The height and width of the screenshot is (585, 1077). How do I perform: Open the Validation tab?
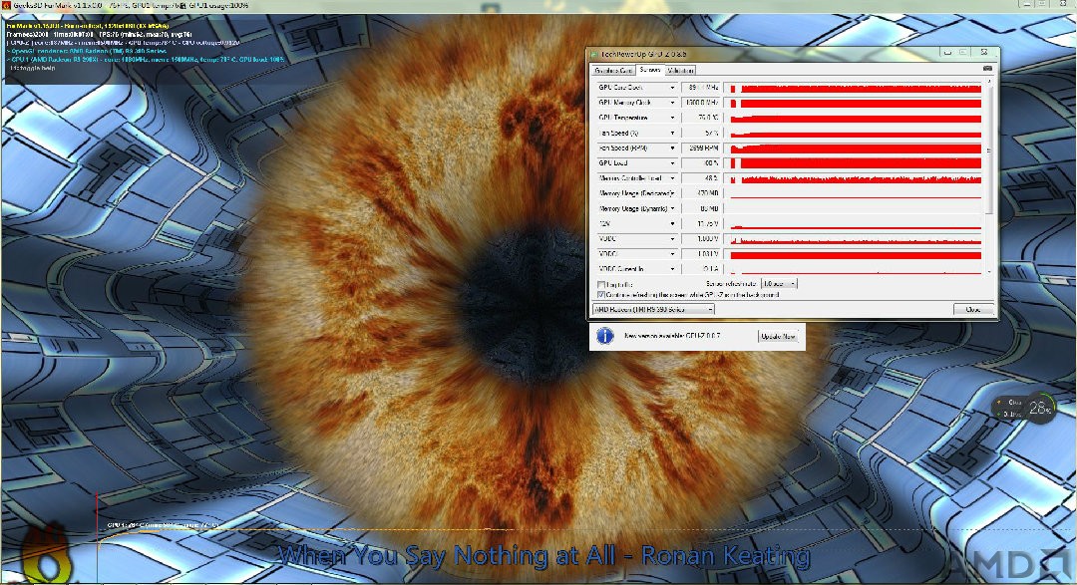click(x=681, y=70)
